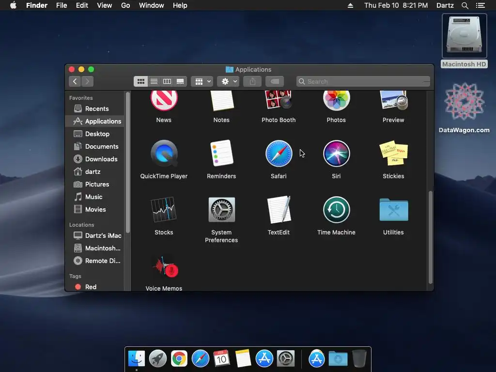Select the Time Machine app icon

[x=336, y=210]
